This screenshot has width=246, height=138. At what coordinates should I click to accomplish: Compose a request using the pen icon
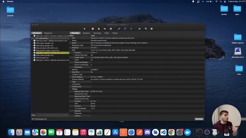tap(119, 29)
